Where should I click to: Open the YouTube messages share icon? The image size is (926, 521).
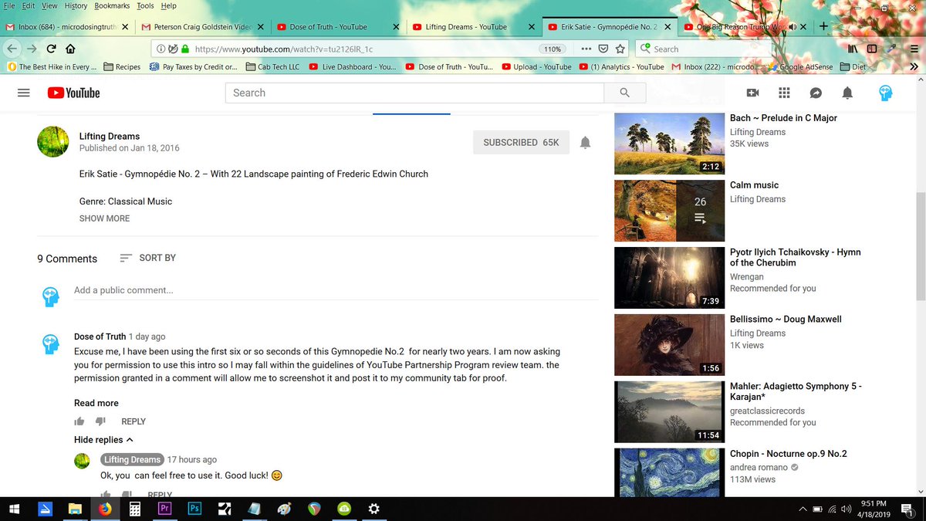pyautogui.click(x=816, y=93)
